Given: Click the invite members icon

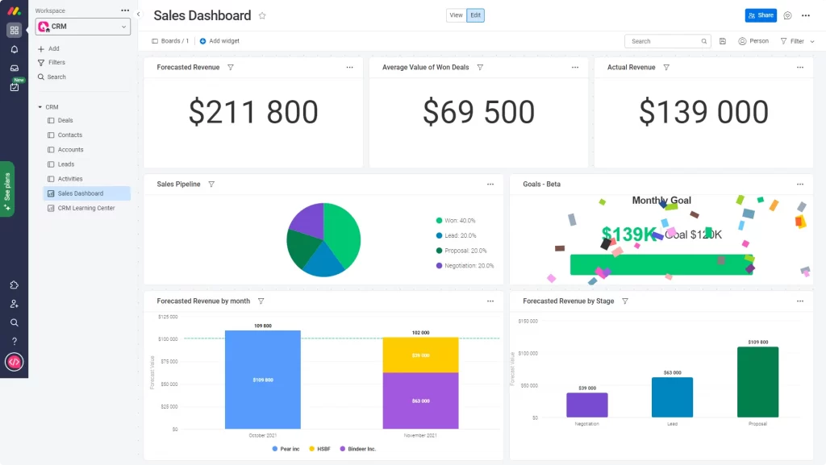Looking at the screenshot, I should tap(15, 304).
